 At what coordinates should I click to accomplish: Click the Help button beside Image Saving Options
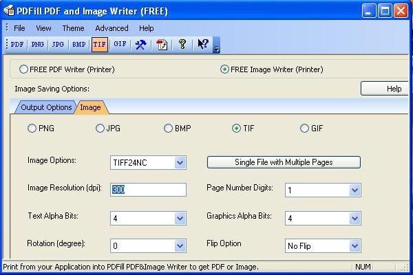click(x=385, y=89)
